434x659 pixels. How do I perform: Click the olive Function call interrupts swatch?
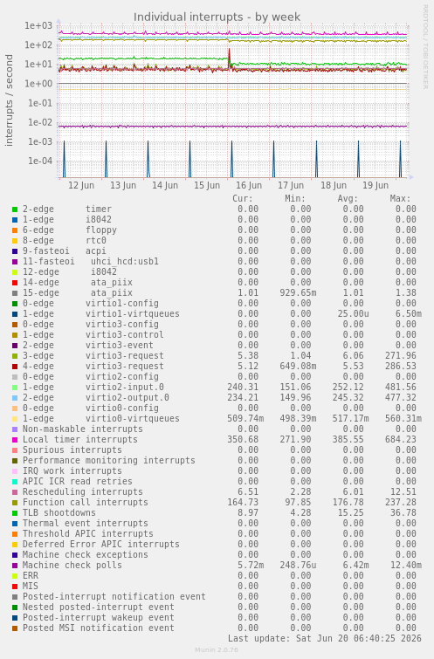click(15, 503)
